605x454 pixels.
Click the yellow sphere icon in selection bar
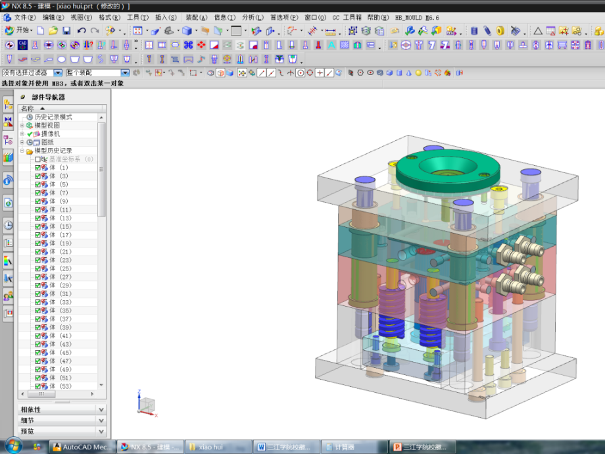[418, 73]
